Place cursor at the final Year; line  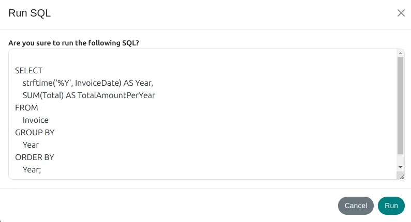coord(32,169)
